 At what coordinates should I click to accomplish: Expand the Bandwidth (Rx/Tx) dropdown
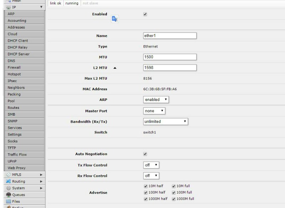coord(165,122)
